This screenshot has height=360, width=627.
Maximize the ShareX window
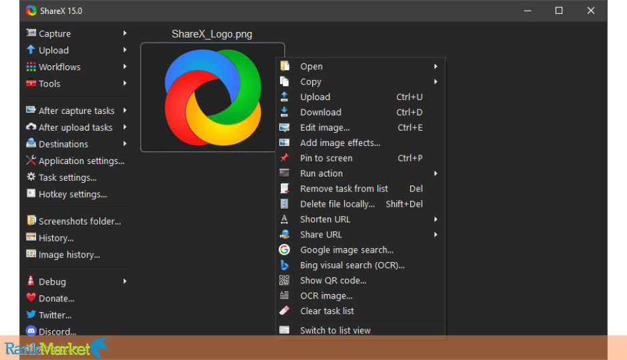559,11
